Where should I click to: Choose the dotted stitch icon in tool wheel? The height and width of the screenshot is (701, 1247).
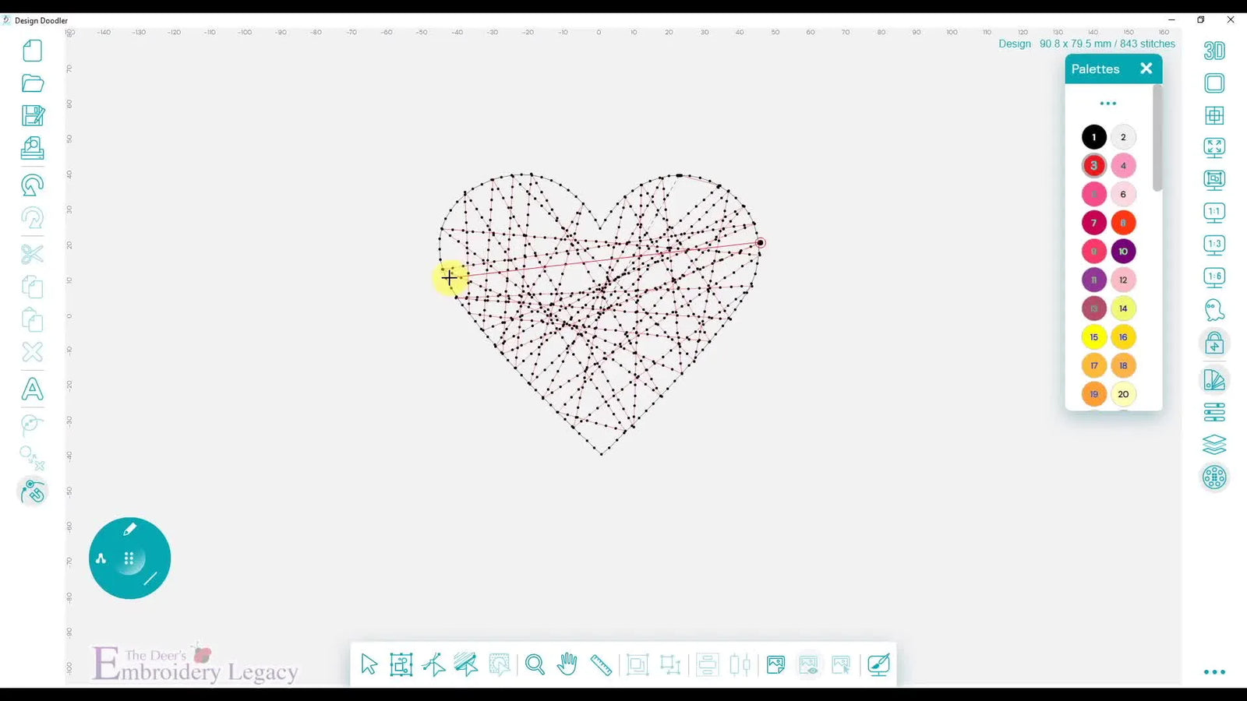pyautogui.click(x=129, y=558)
